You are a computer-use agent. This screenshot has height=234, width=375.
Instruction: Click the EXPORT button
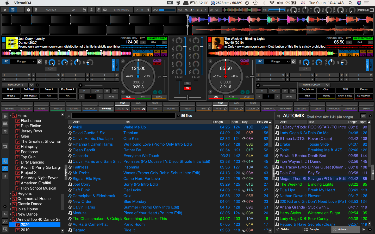[x=366, y=109]
